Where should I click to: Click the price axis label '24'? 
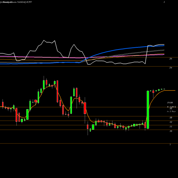click(x=171, y=68)
